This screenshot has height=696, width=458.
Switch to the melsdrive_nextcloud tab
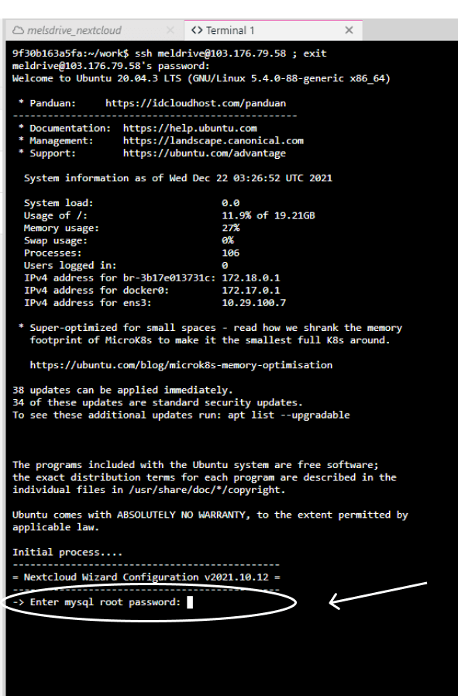pyautogui.click(x=95, y=30)
